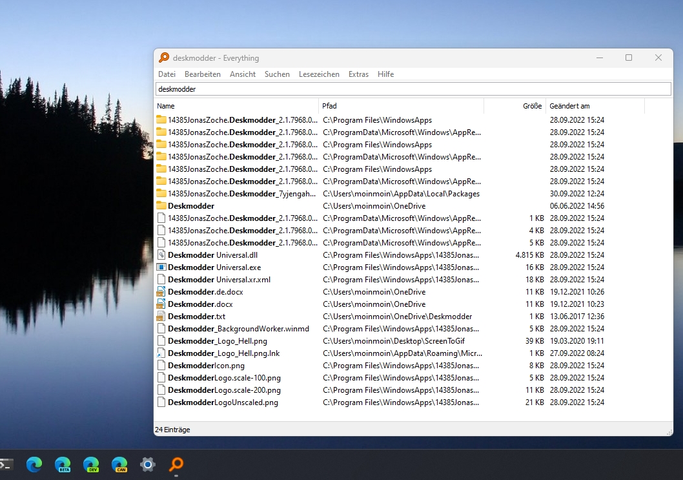Image resolution: width=683 pixels, height=480 pixels.
Task: Click the Deskmodder_Logo_Hell.png.lnk shortcut icon
Action: click(161, 353)
